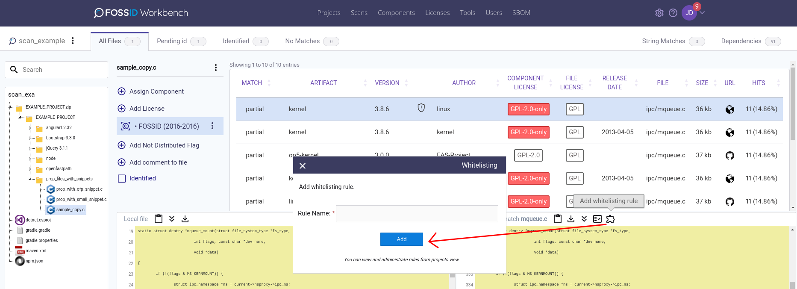The height and width of the screenshot is (289, 797).
Task: Tick the Identified checkbox
Action: (122, 178)
